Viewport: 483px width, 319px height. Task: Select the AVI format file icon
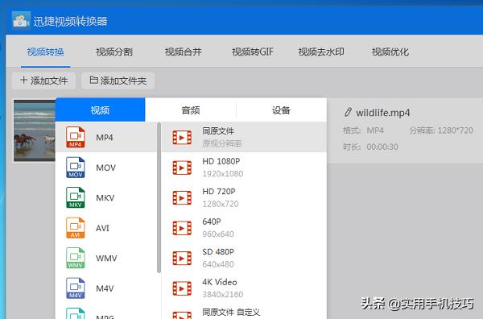(x=75, y=228)
